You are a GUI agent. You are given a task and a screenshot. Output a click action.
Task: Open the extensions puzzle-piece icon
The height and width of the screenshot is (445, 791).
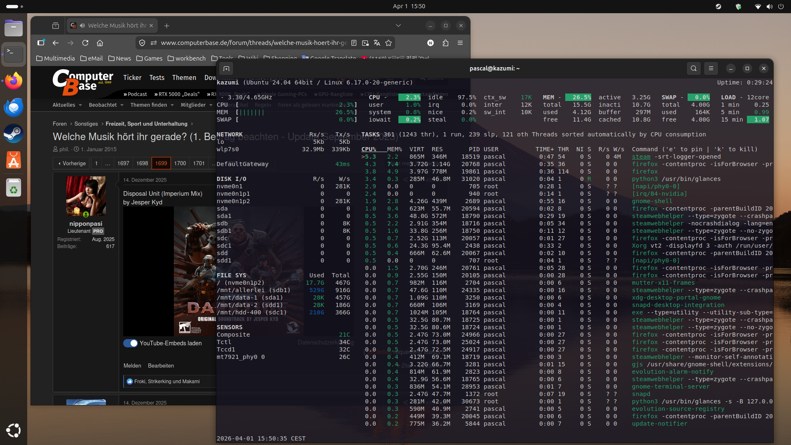click(445, 42)
